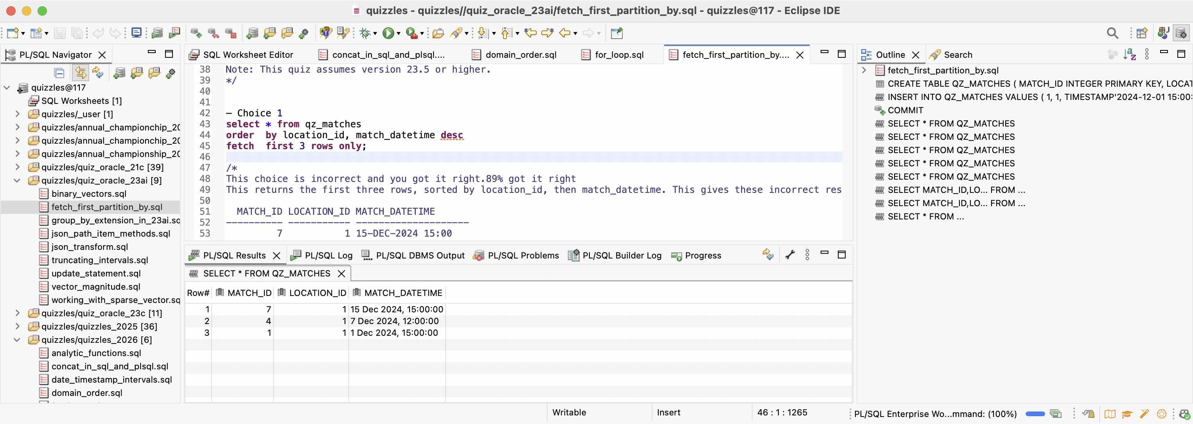Open the Search icon in the top-right toolbar
This screenshot has height=424, width=1193.
[1112, 33]
